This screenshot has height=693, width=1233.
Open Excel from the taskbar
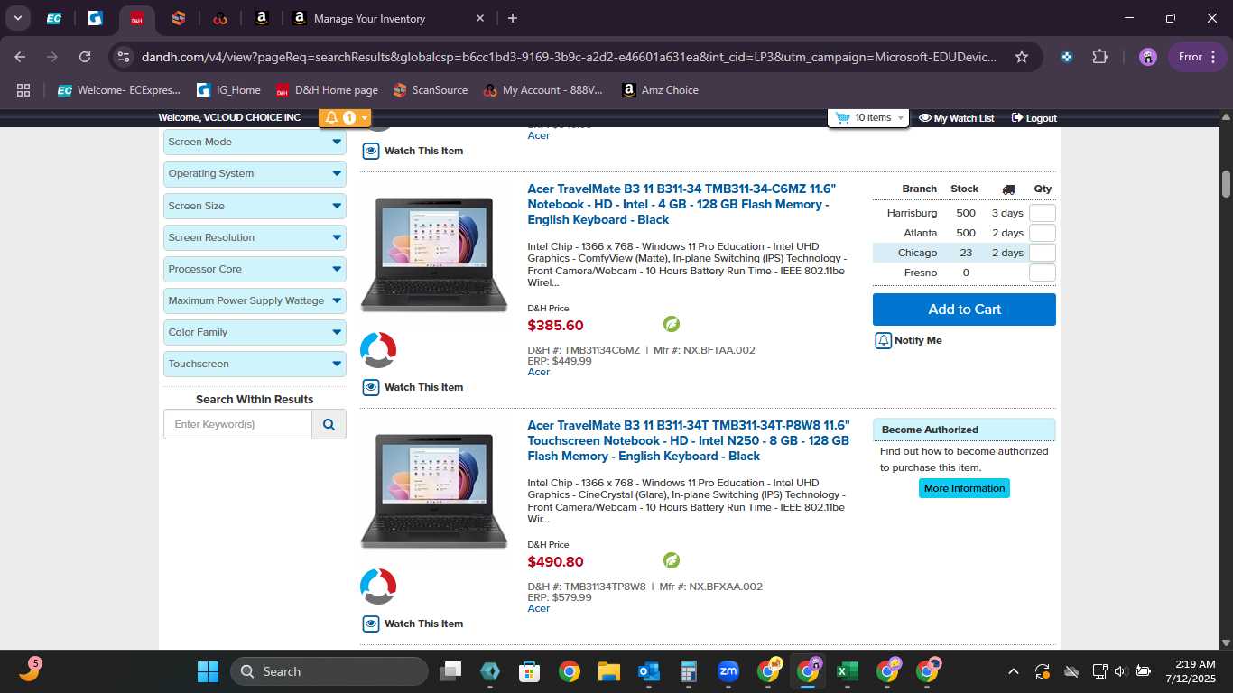(x=847, y=671)
